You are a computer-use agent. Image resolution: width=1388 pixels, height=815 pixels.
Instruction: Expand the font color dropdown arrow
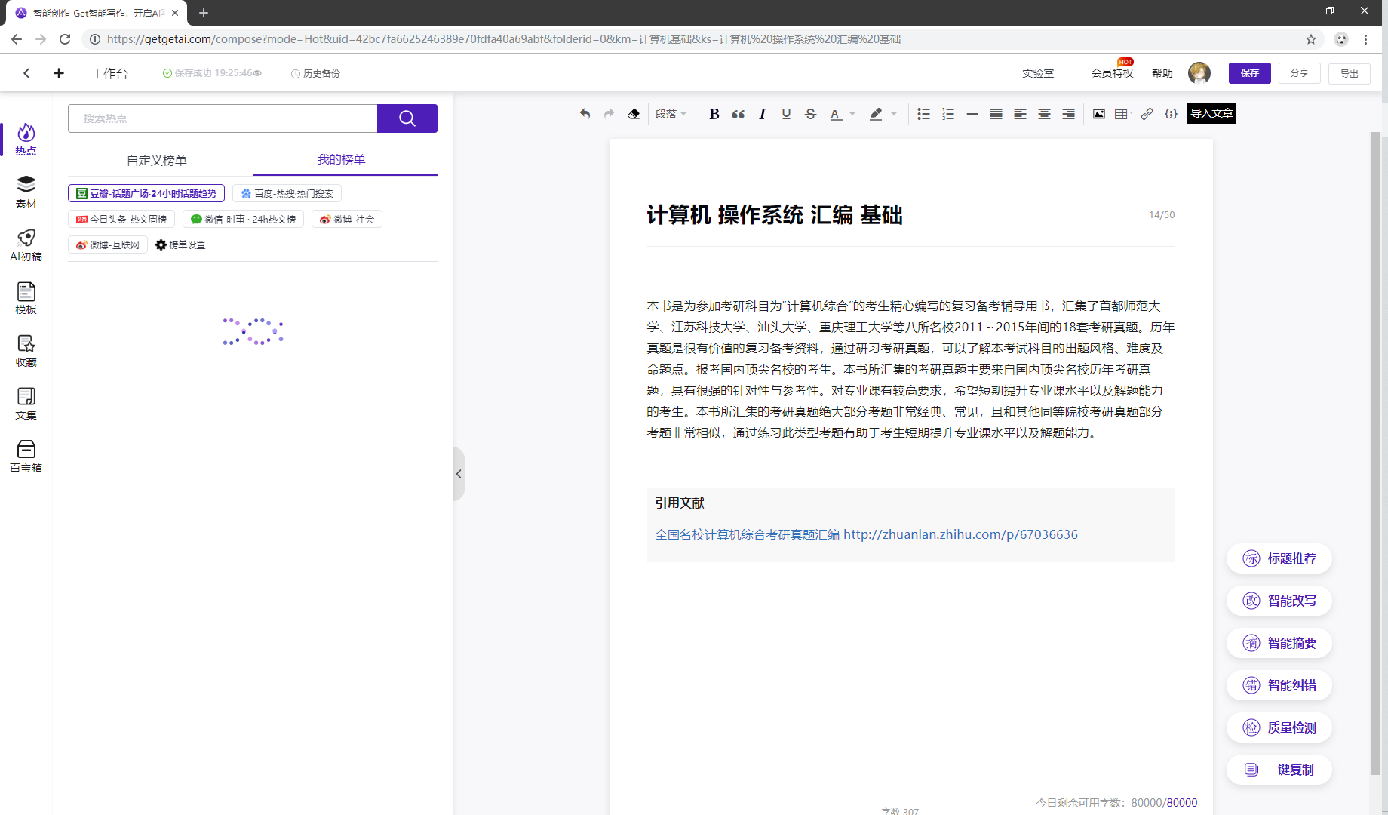click(x=852, y=115)
